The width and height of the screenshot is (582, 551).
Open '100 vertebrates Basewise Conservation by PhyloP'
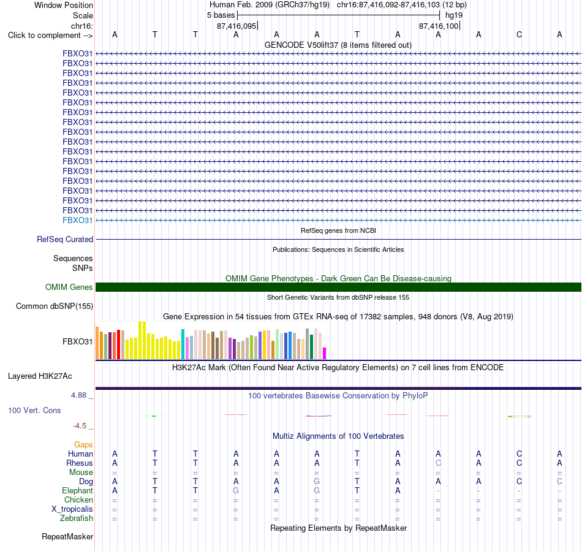click(x=338, y=396)
